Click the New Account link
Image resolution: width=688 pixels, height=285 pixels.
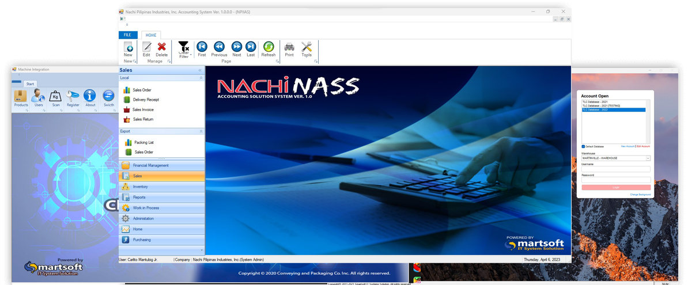pyautogui.click(x=627, y=146)
